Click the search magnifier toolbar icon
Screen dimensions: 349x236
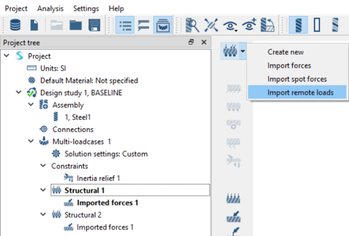(x=192, y=25)
